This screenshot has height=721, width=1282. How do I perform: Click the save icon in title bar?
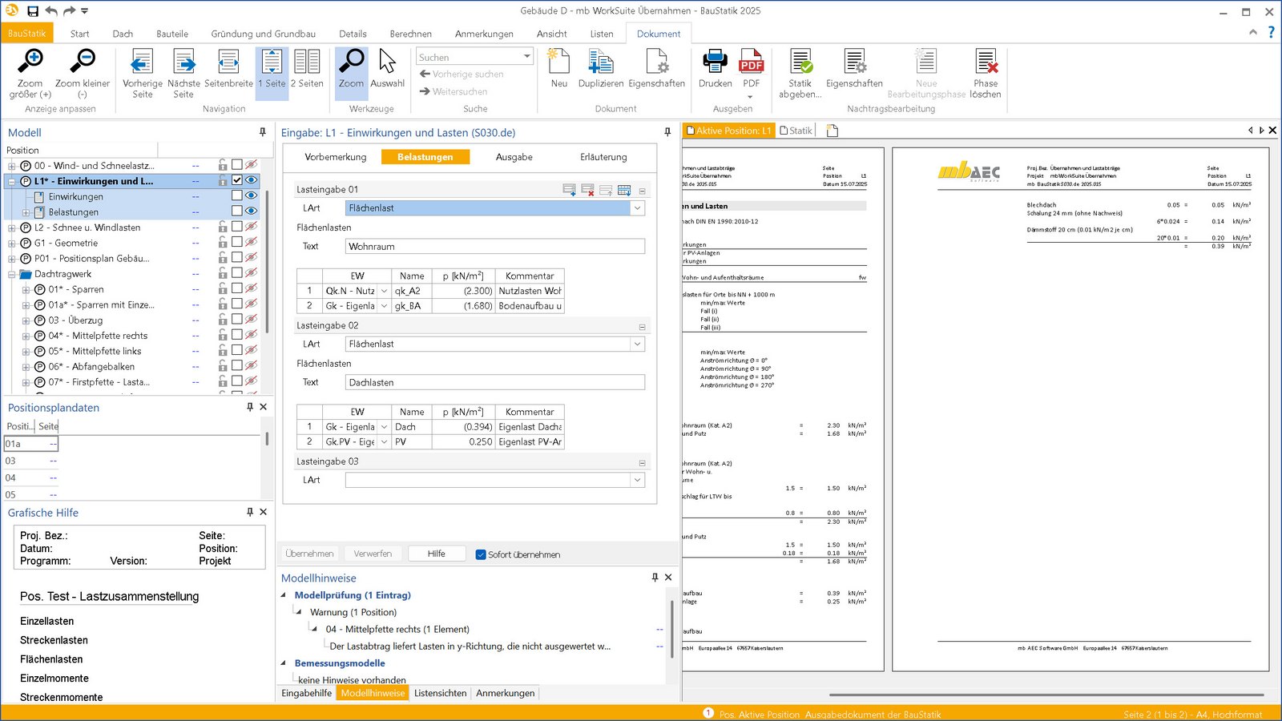[33, 11]
